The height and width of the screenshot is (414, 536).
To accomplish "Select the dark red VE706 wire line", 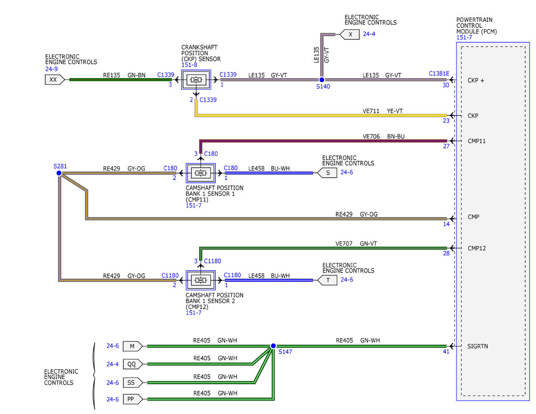I will tap(324, 141).
